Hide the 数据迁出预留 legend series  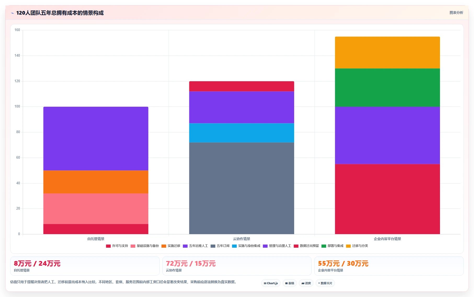pos(306,246)
